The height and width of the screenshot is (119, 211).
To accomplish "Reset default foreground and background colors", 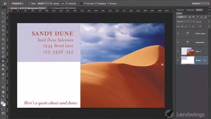I will (x=1, y=100).
